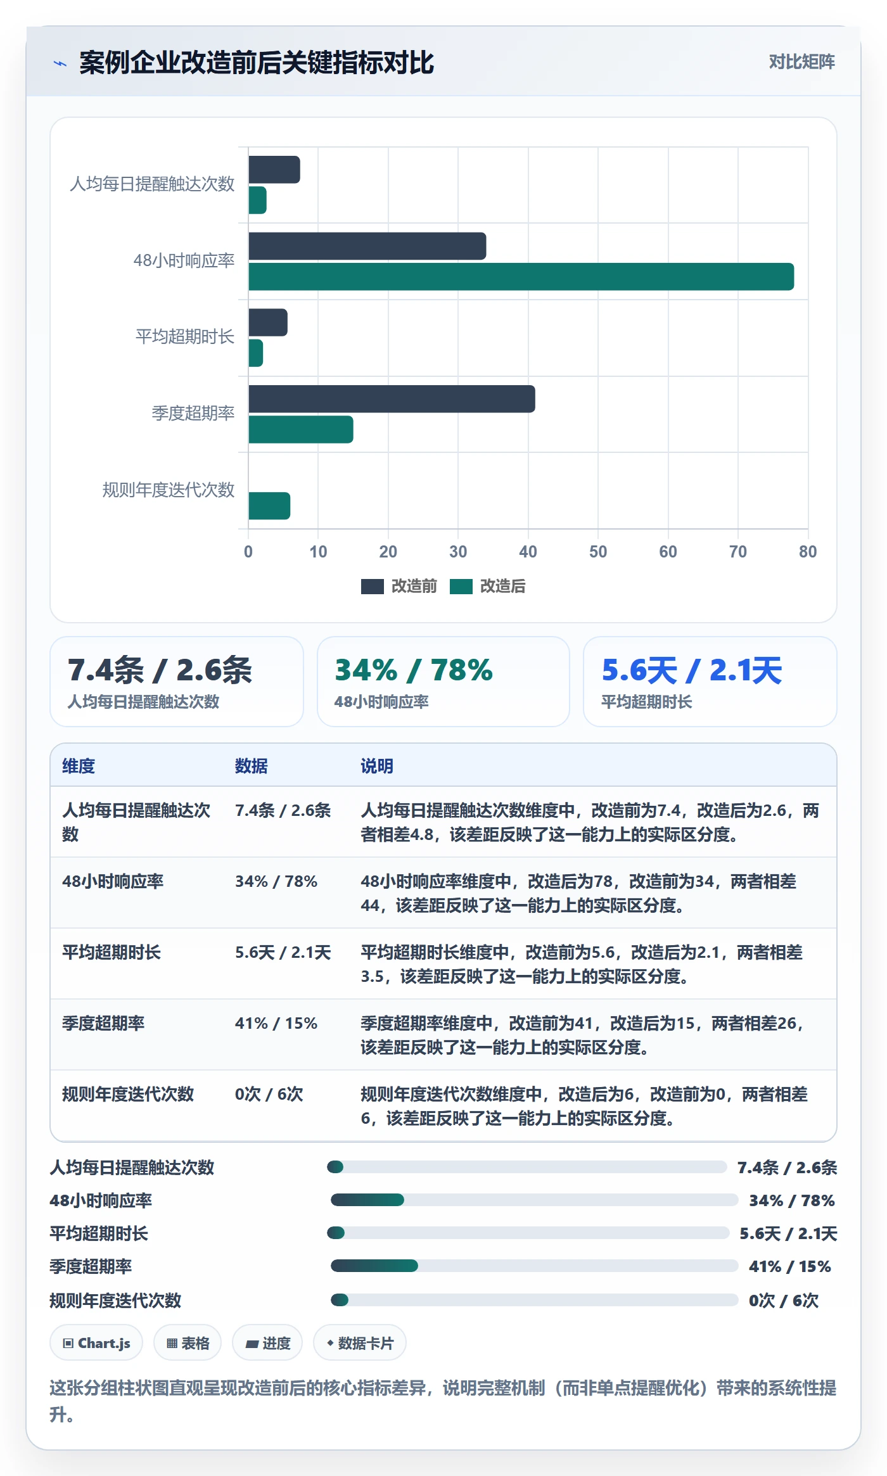Toggle the 改造后 legend color box
This screenshot has width=887, height=1476.
[x=461, y=587]
